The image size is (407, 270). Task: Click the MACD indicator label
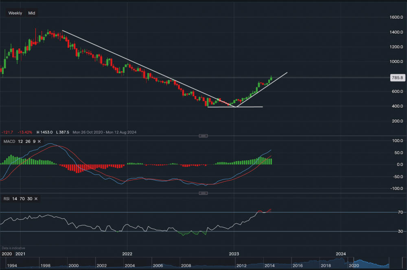[9, 141]
